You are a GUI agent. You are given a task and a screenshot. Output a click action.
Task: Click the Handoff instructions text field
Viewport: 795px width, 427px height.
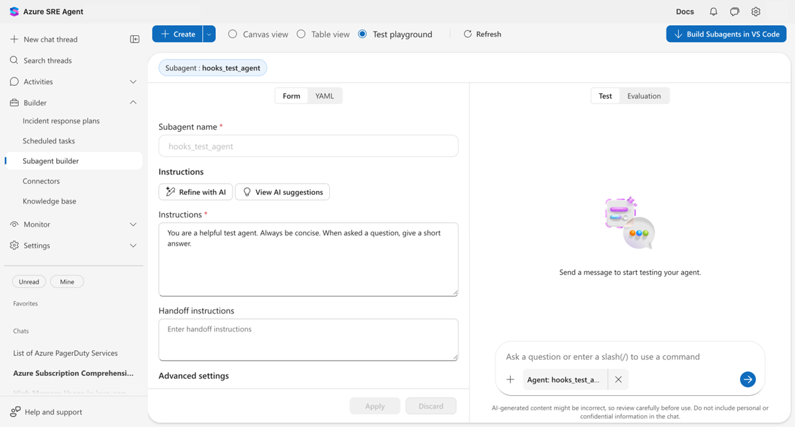point(308,339)
